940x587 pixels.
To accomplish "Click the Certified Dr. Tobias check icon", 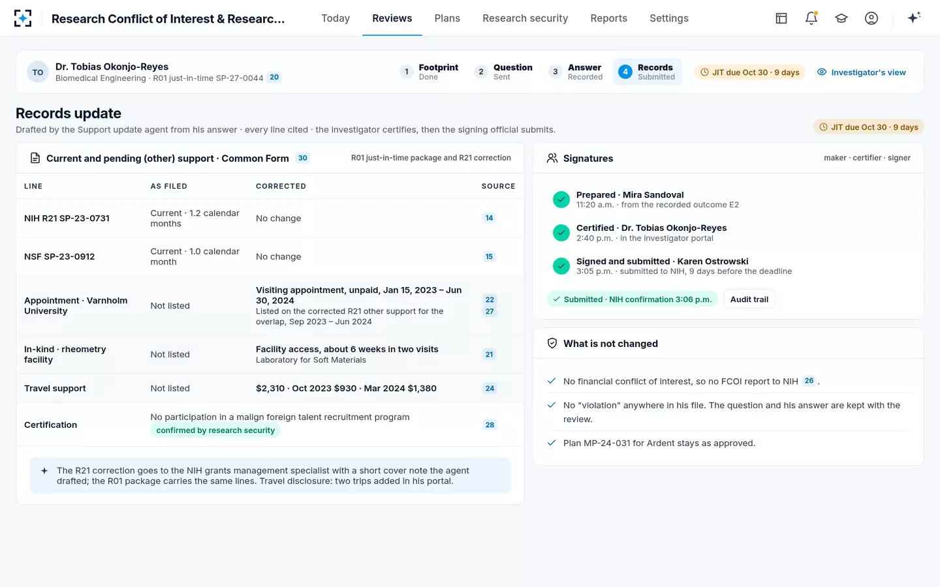I will (561, 233).
